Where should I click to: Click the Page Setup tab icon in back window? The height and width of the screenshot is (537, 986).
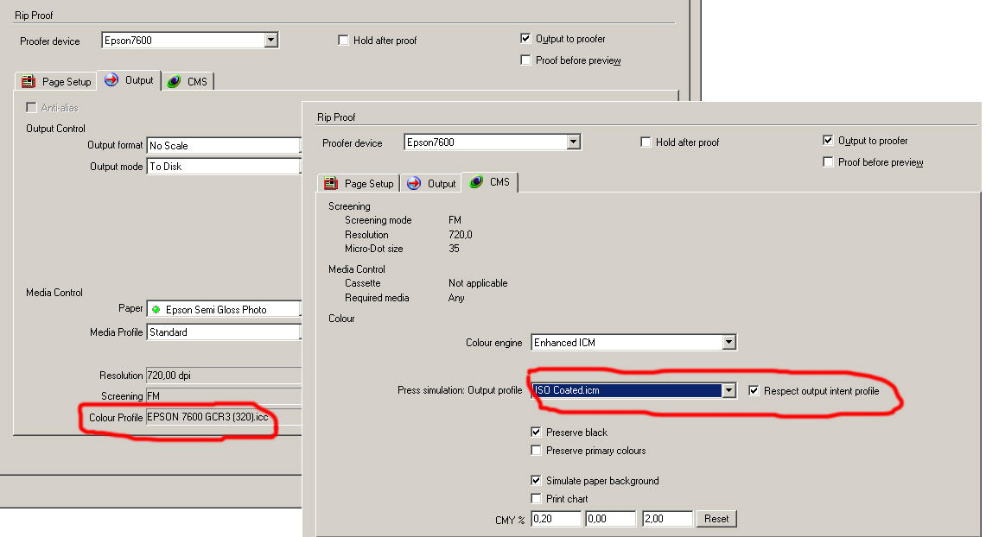coord(29,81)
